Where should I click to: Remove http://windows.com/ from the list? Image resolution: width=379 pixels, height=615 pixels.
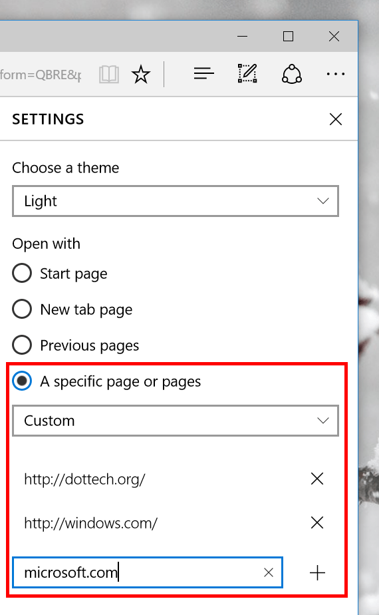pyautogui.click(x=317, y=522)
